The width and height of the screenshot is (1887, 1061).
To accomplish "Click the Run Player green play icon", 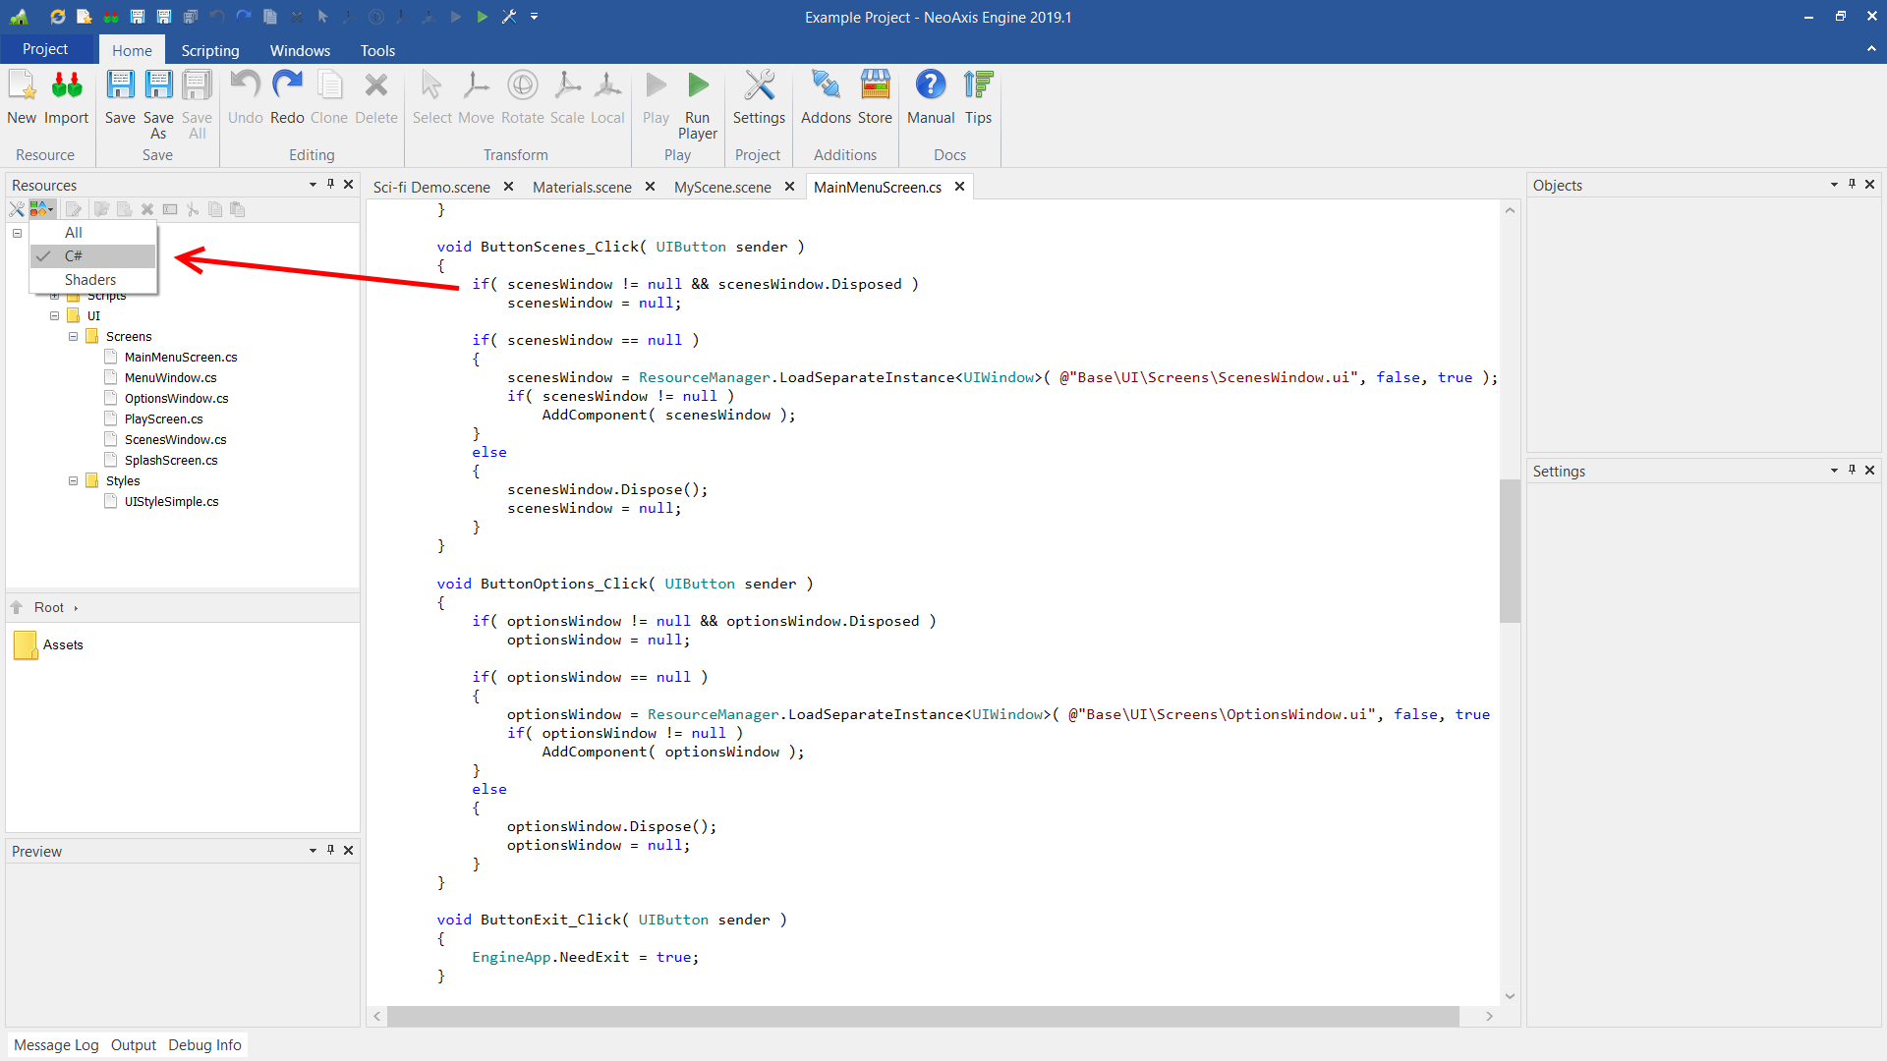I will 698,86.
